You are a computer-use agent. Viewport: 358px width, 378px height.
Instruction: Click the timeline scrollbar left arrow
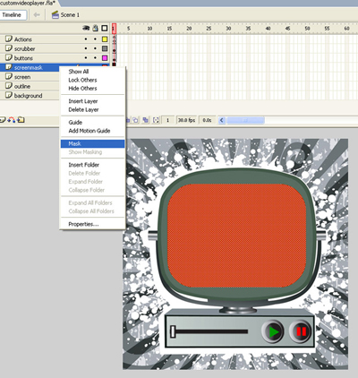(222, 120)
